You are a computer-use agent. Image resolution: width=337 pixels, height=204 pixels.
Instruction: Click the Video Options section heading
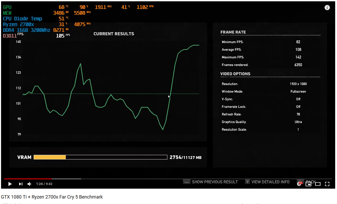point(235,74)
